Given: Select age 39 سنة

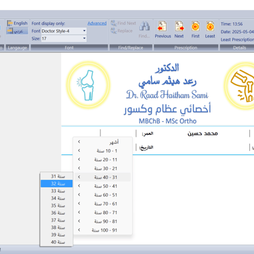Looking at the screenshot, I should [x=56, y=235].
